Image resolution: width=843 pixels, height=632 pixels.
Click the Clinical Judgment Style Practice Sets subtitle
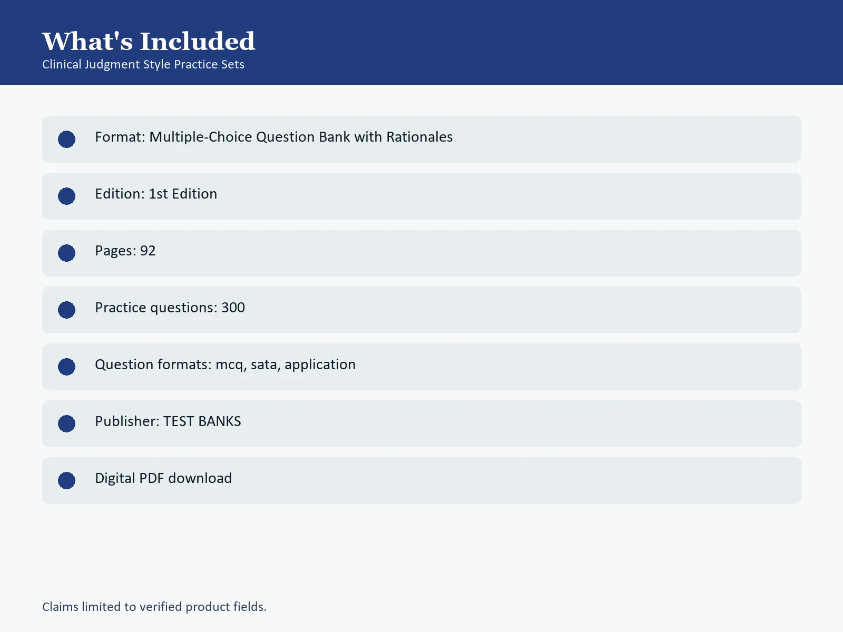(143, 64)
